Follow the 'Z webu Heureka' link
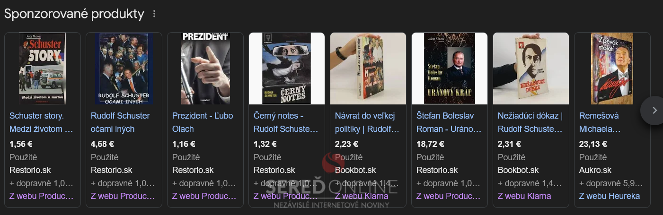The width and height of the screenshot is (663, 215). (610, 196)
